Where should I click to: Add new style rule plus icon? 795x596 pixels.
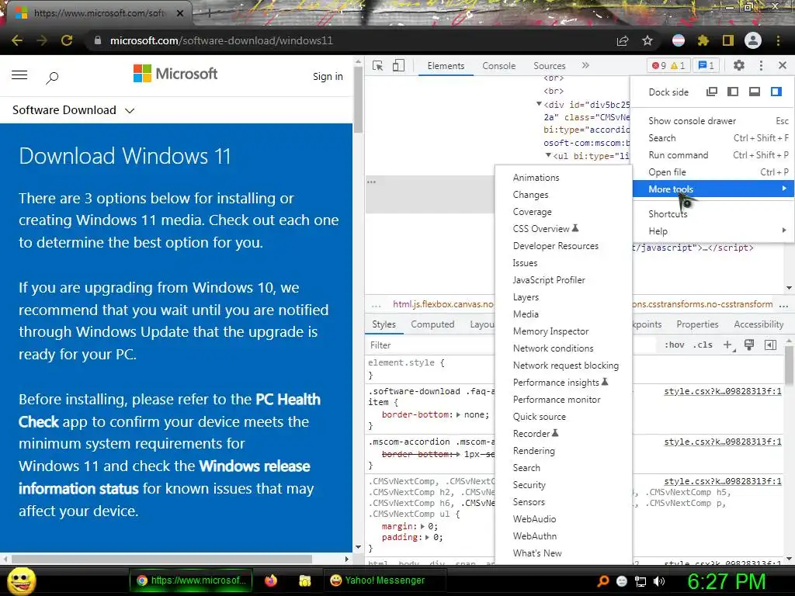point(728,345)
